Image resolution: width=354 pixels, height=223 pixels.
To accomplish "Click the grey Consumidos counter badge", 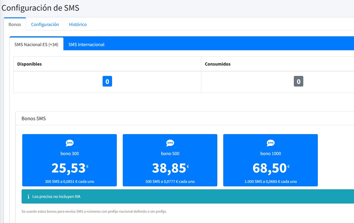I will [x=298, y=82].
